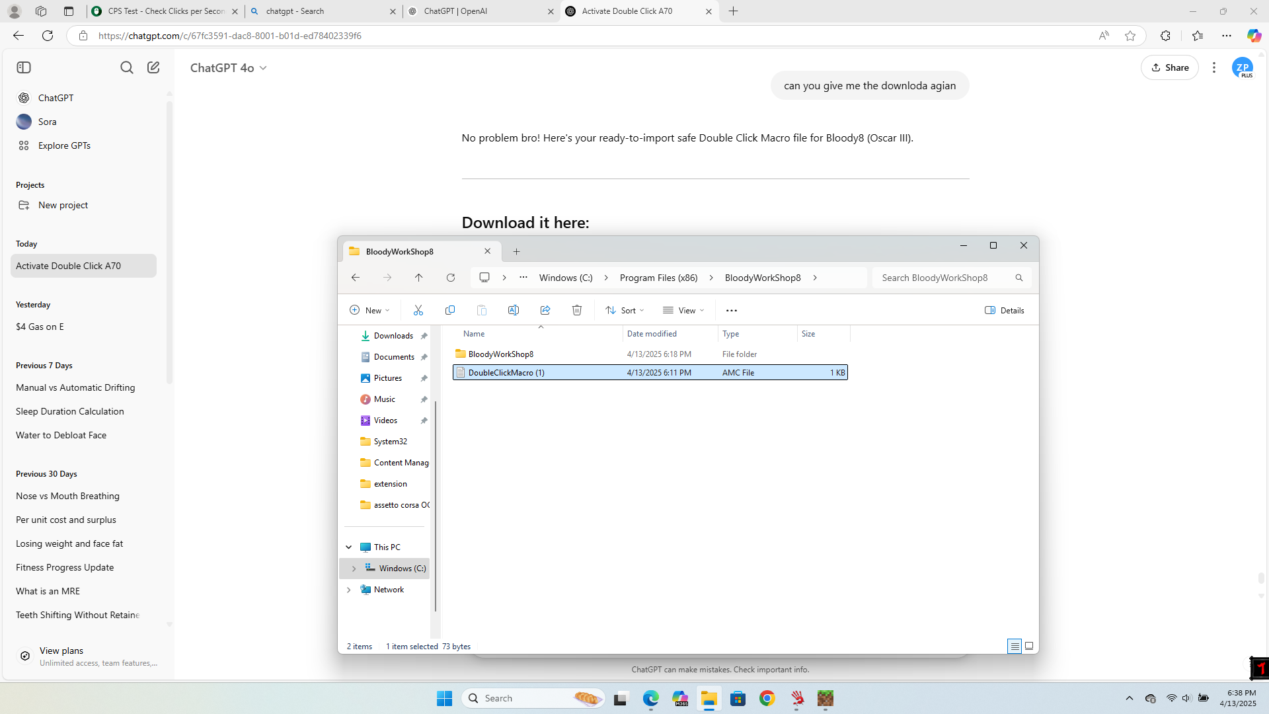The image size is (1269, 714).
Task: Open the New menu in Explorer
Action: coord(369,310)
